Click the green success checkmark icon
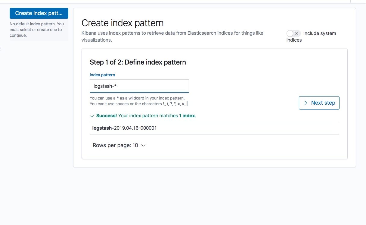The height and width of the screenshot is (225, 366). (x=92, y=116)
